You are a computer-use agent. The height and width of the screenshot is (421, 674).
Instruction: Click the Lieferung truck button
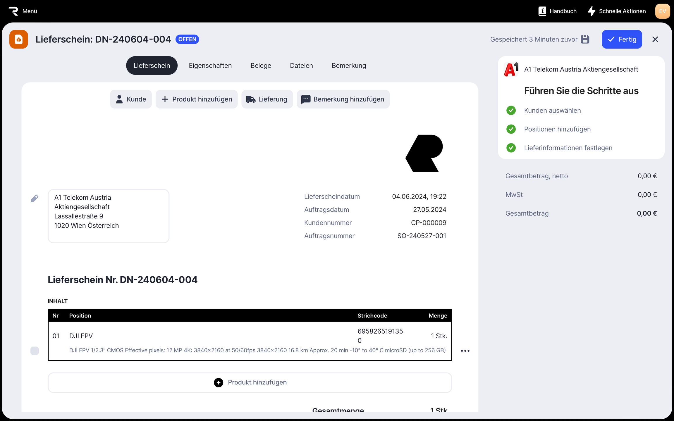click(x=267, y=99)
